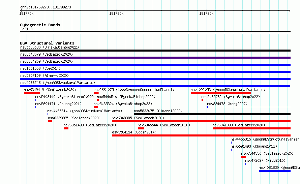Open nsv5832075 (Almarri2020) label
Screen dimensions: 300x184
(x=158, y=111)
